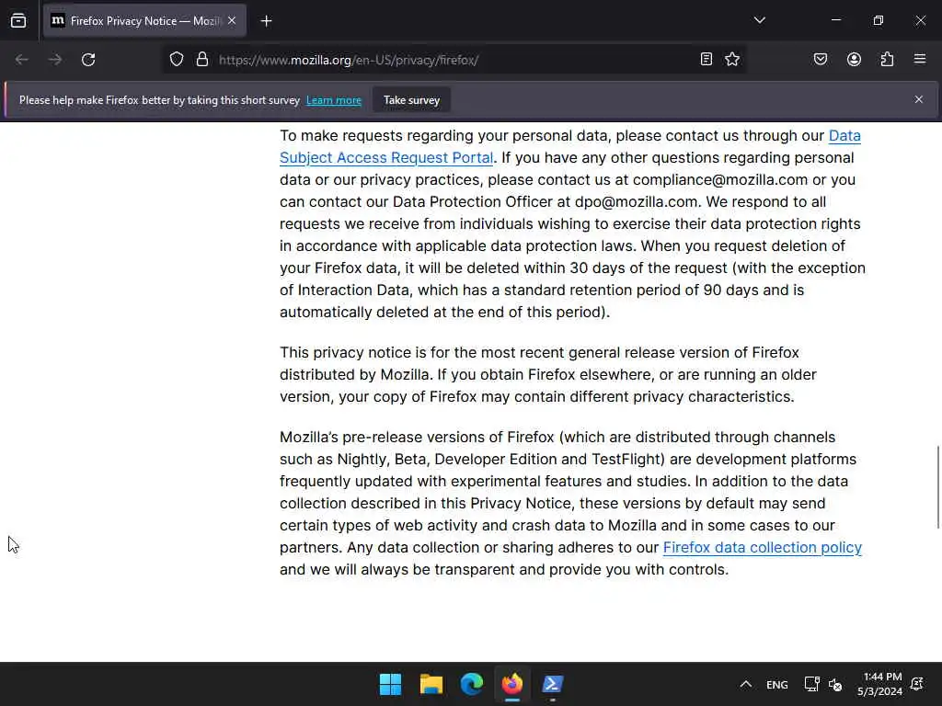
Task: Close the Firefox Privacy Notice tab
Action: pos(232,21)
